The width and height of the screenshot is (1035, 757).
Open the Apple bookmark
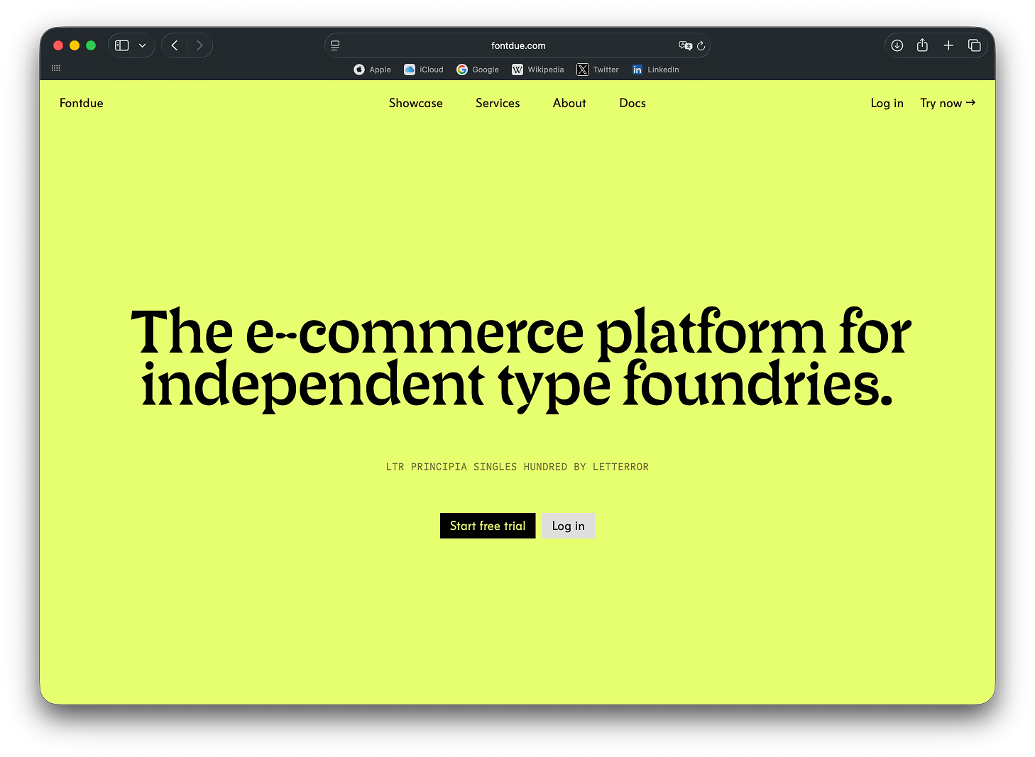[372, 70]
